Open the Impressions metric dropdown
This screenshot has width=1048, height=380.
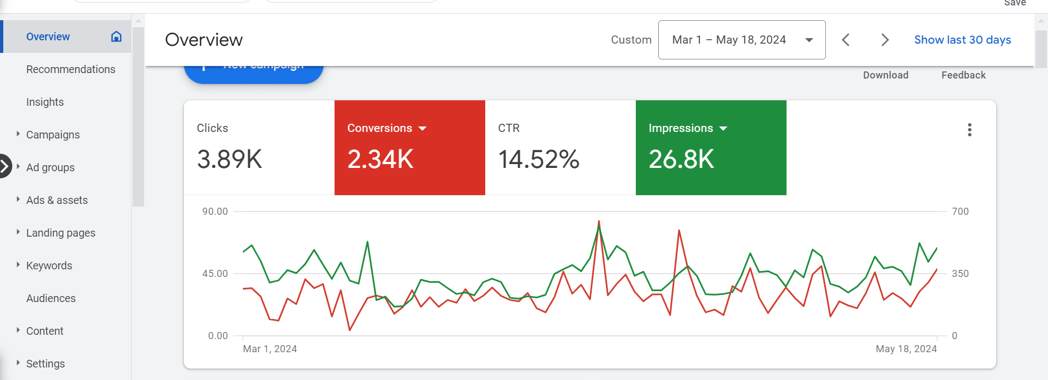coord(723,129)
